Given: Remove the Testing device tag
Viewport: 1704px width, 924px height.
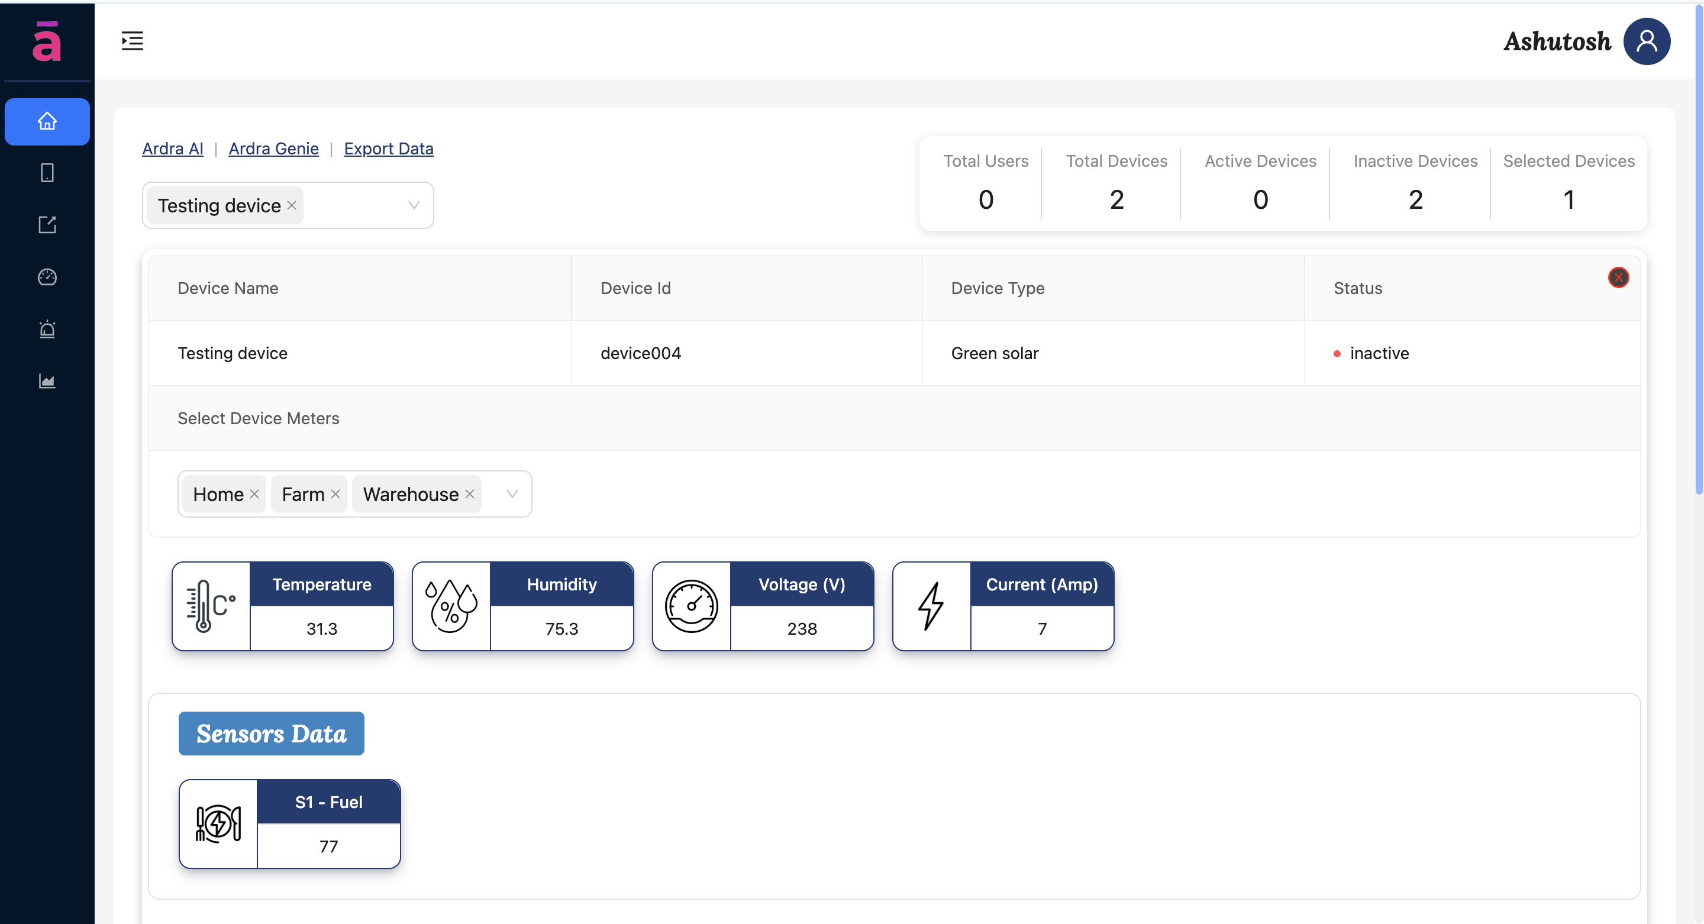Looking at the screenshot, I should point(292,205).
